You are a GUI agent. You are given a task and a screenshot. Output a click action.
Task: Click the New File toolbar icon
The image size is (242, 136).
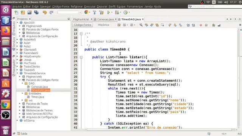click(x=16, y=12)
